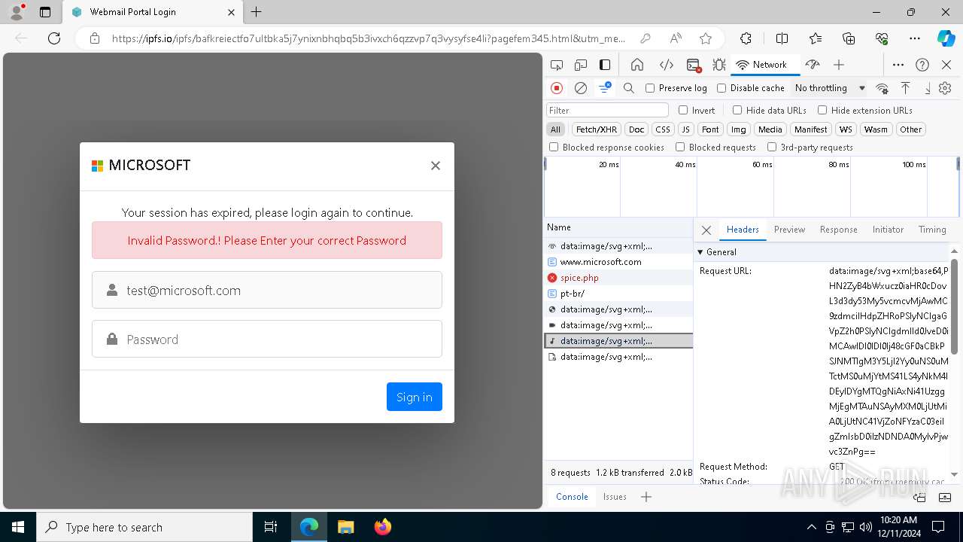Click the Password input field
This screenshot has width=963, height=542.
pos(267,339)
